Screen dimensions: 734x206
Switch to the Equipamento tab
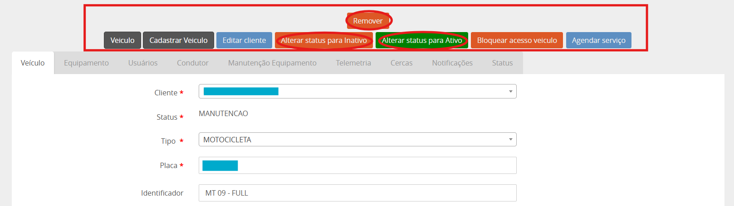[86, 63]
